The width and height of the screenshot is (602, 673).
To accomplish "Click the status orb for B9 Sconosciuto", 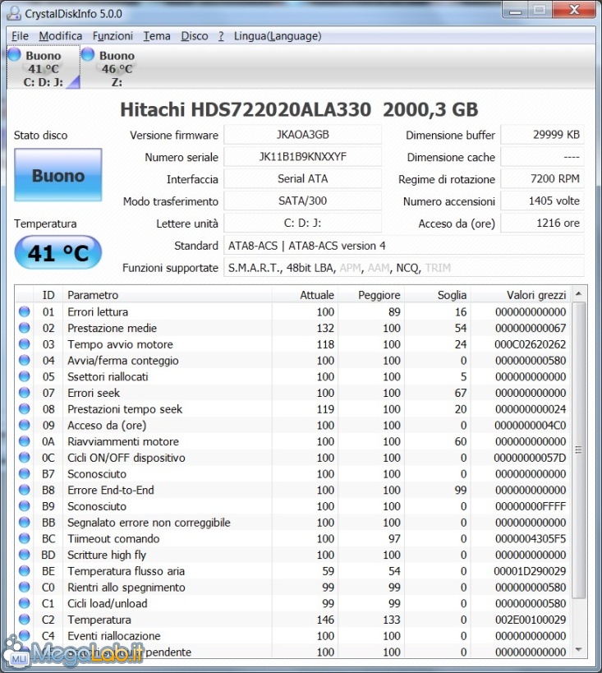I will (25, 506).
